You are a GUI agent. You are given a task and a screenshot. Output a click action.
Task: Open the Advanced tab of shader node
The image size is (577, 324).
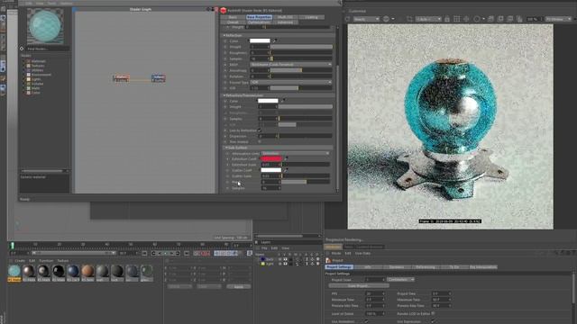(x=285, y=22)
